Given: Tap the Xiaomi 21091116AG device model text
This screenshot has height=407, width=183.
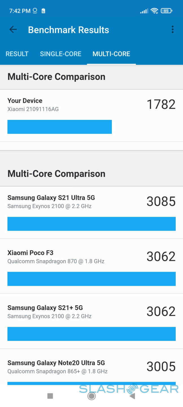Looking at the screenshot, I should [33, 109].
